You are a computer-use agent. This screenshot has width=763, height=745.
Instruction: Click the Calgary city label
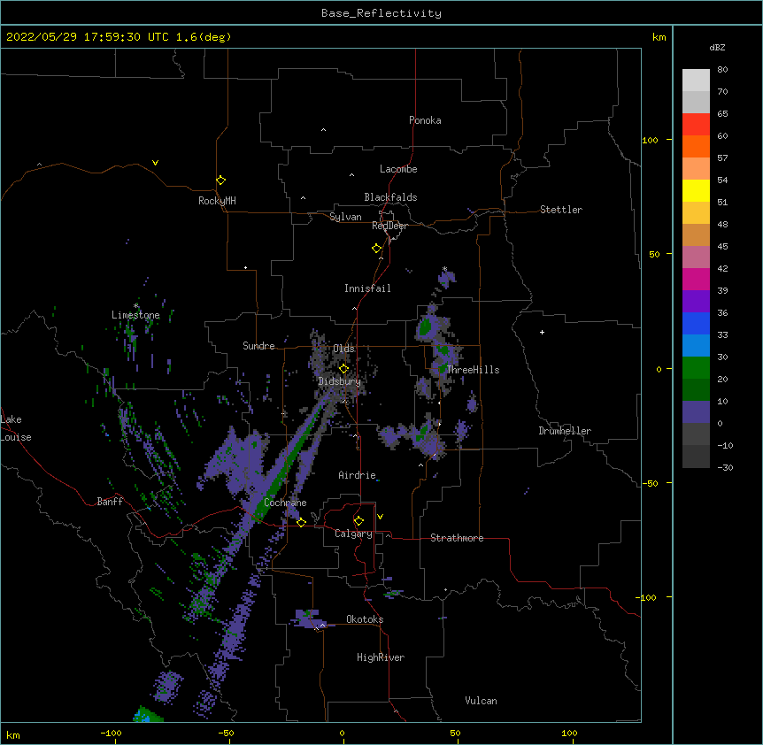click(353, 534)
